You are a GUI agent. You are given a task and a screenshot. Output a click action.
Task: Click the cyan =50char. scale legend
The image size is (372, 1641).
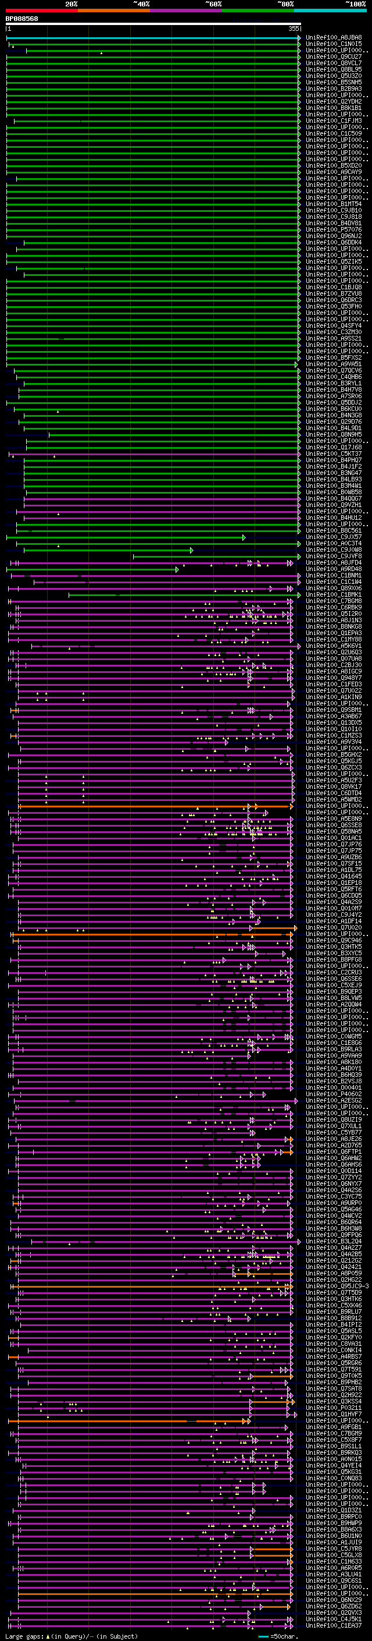[x=278, y=1636]
